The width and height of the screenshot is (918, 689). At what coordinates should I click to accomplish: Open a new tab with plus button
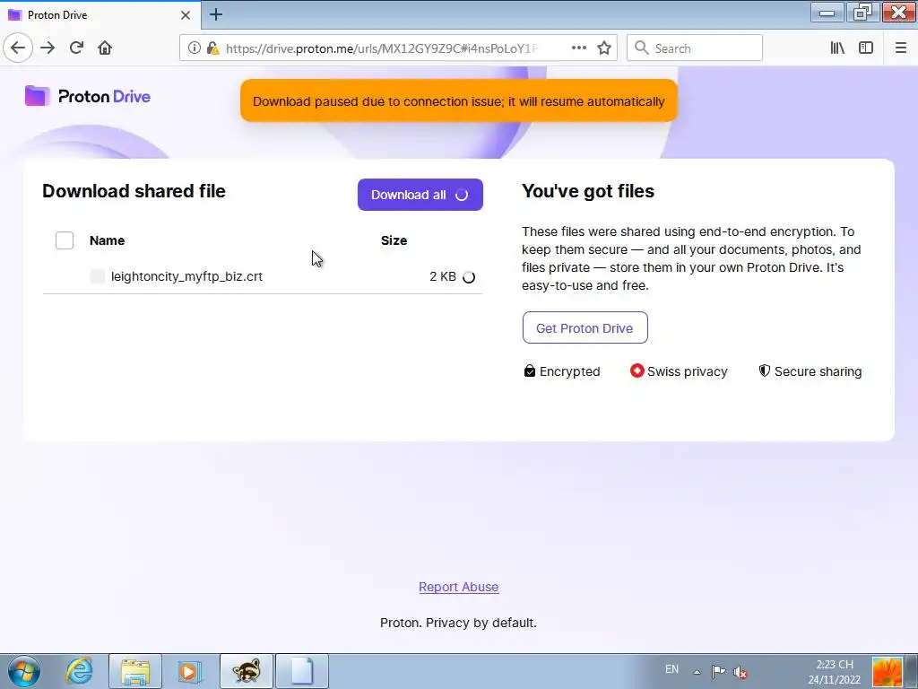click(215, 14)
